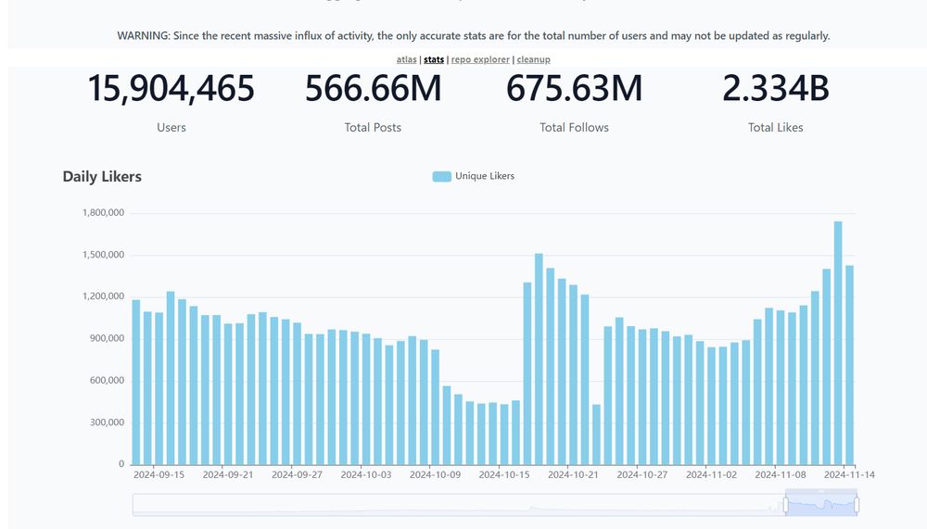Click the first bar in the Daily Likers chart
The width and height of the screenshot is (927, 529).
tap(136, 382)
